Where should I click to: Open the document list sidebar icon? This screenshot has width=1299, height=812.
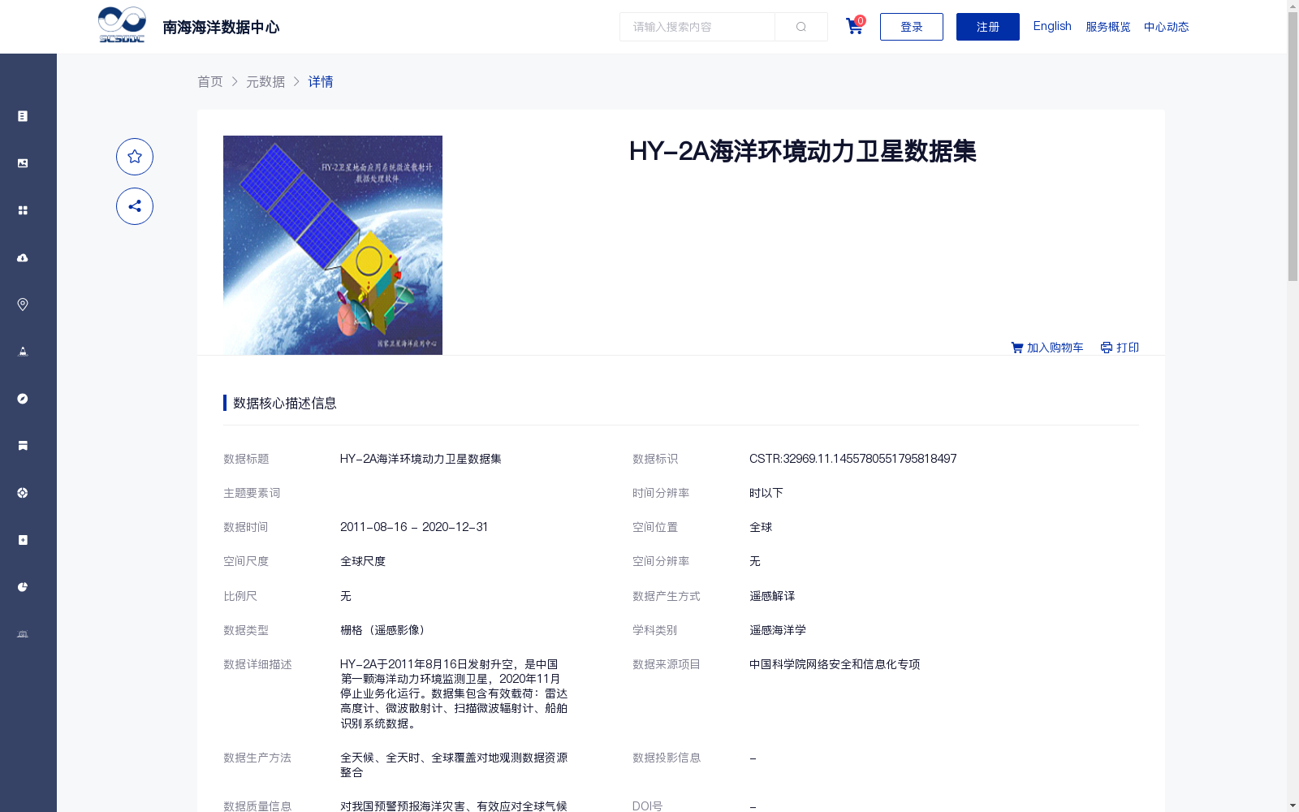[x=23, y=116]
